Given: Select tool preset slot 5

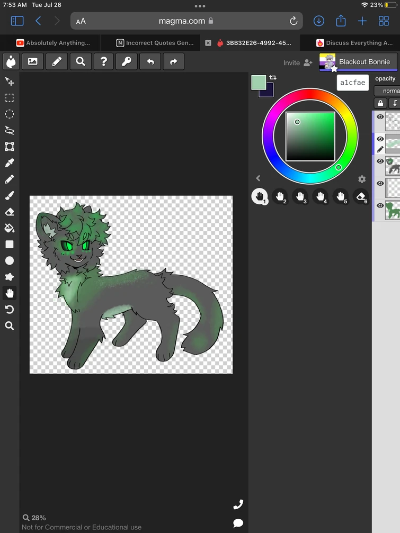Looking at the screenshot, I should [x=341, y=196].
